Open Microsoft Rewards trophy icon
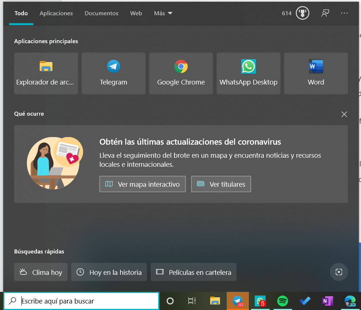361x310 pixels. tap(302, 13)
